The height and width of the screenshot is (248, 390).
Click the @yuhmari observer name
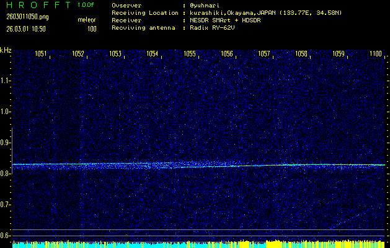pyautogui.click(x=205, y=5)
